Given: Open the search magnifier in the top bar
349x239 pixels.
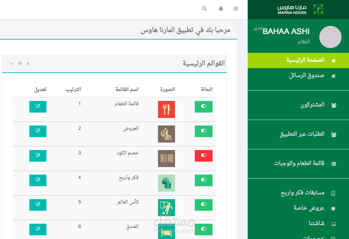Looking at the screenshot, I should click(204, 8).
